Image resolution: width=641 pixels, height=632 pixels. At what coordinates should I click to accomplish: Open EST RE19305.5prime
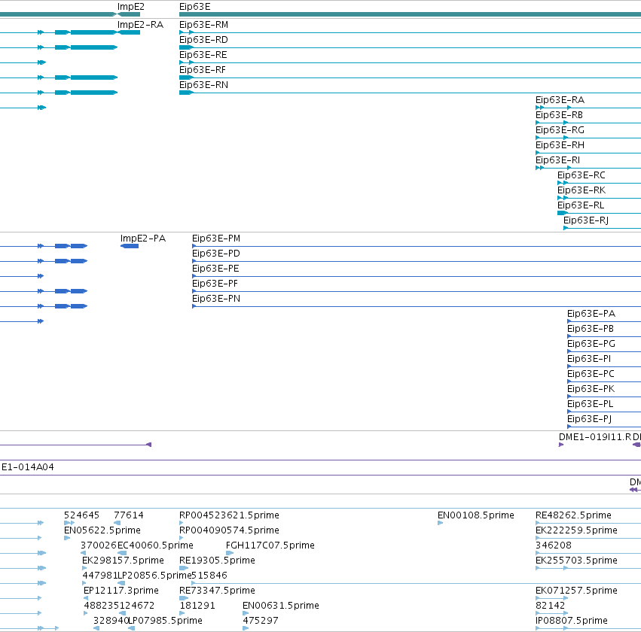(x=217, y=561)
